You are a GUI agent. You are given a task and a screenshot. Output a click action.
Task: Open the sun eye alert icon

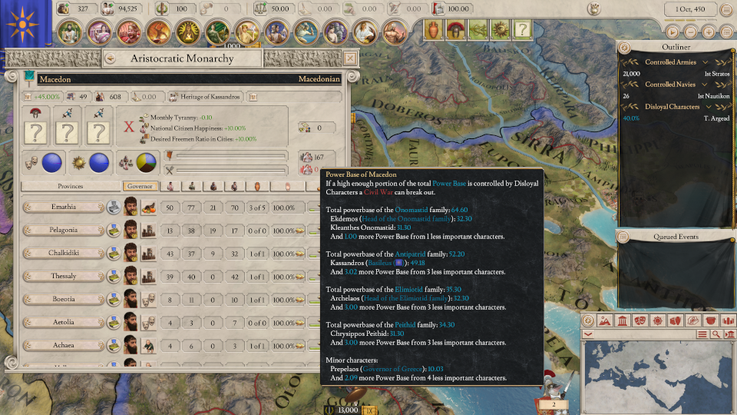coord(500,30)
